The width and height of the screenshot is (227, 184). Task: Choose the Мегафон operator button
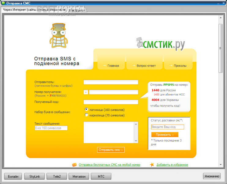coord(79,176)
